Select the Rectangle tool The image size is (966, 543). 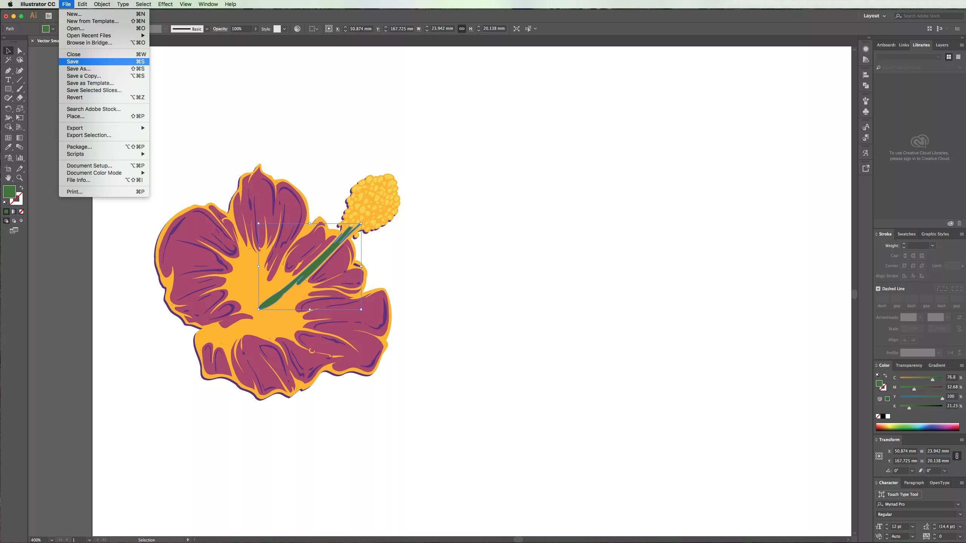[8, 89]
